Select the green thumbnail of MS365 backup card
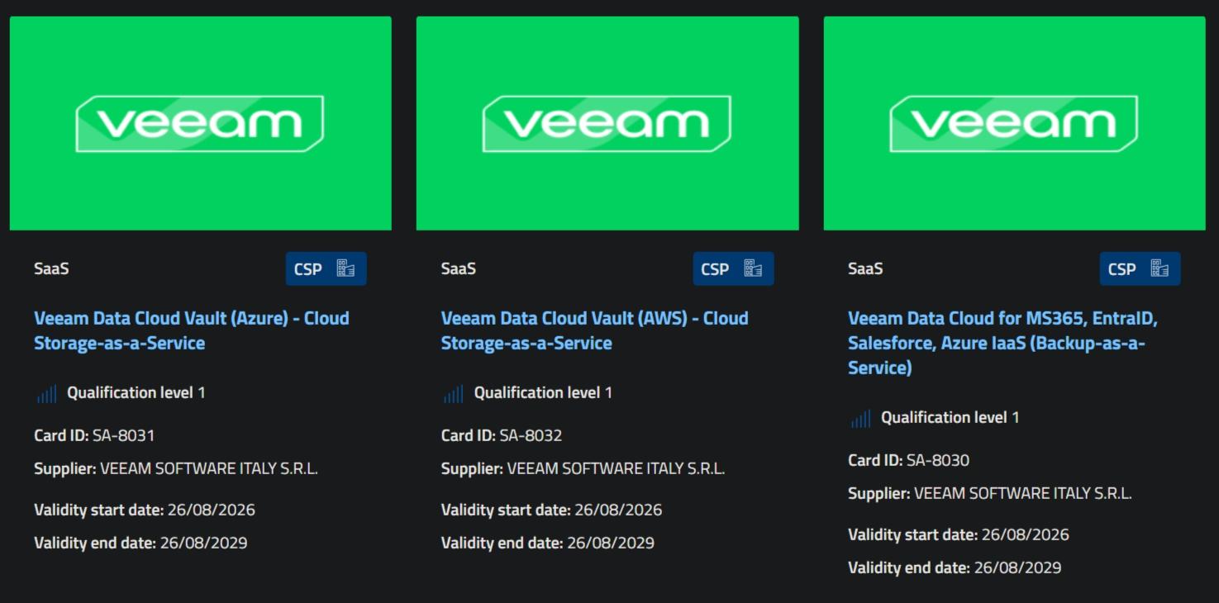1219x603 pixels. [1015, 123]
